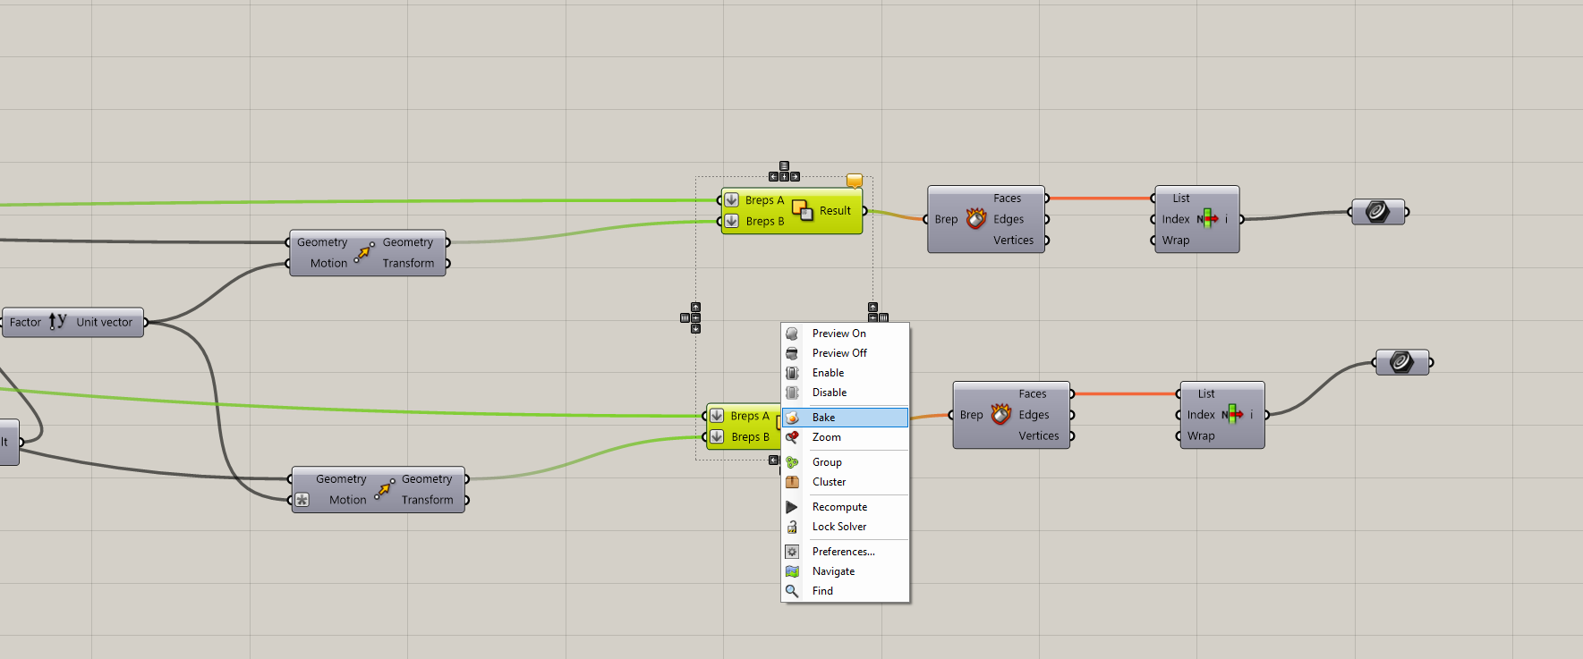Click the flatten arrow on upper Breps B input
The width and height of the screenshot is (1583, 659).
(x=731, y=221)
